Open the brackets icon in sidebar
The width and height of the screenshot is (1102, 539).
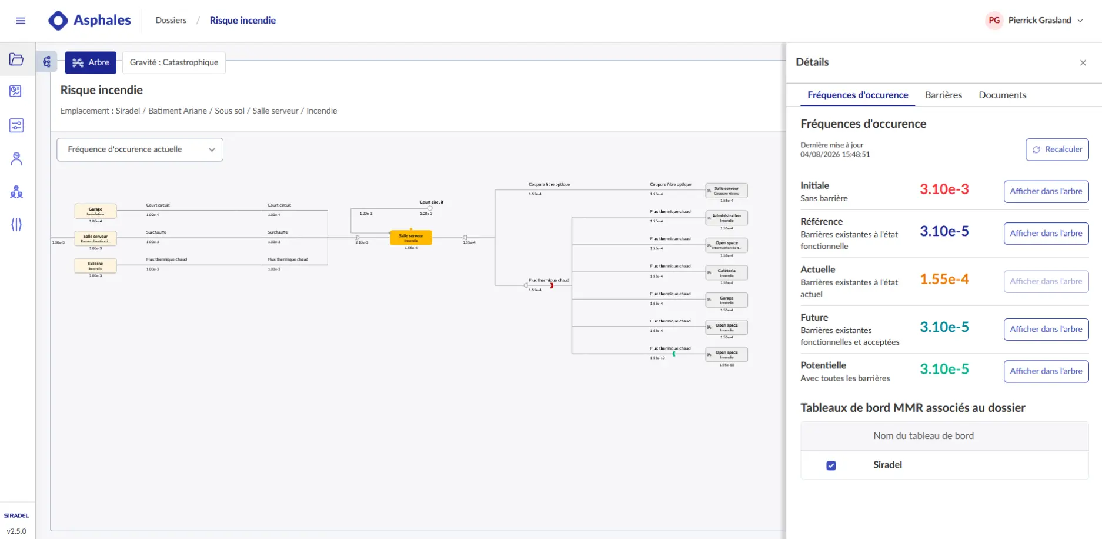coord(16,224)
